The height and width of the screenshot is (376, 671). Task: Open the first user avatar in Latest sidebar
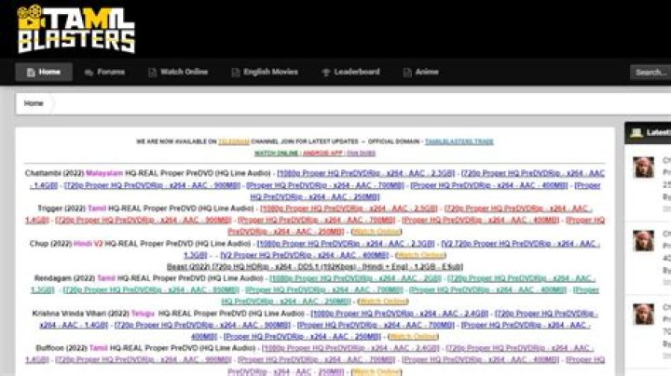[643, 168]
